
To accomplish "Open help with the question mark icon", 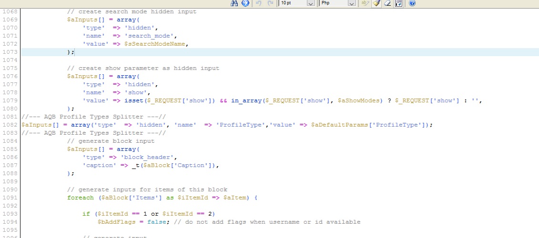I will click(x=412, y=3).
